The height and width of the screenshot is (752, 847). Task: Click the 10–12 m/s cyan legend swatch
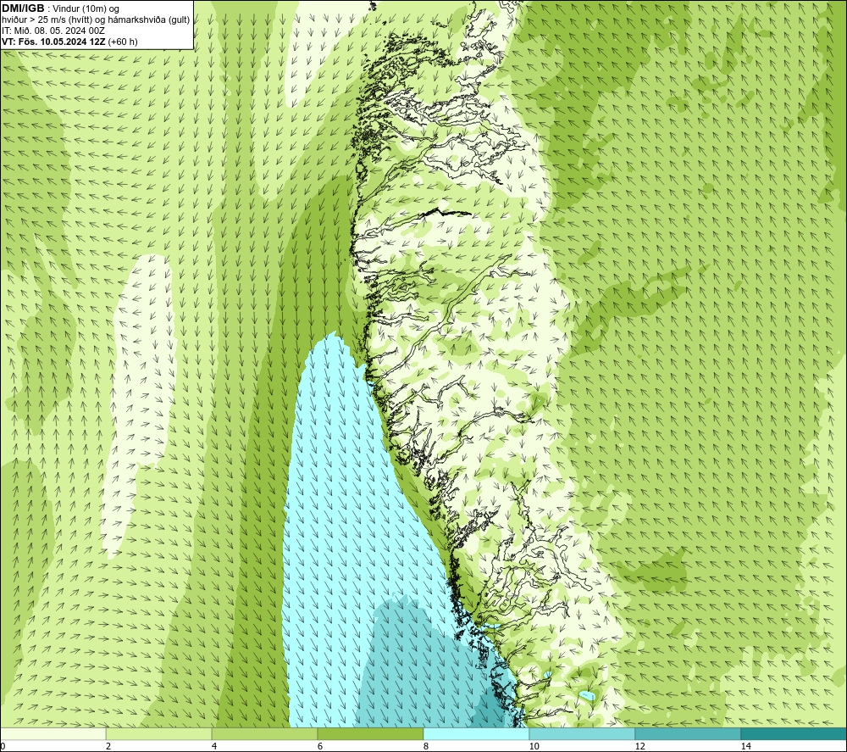click(x=583, y=733)
